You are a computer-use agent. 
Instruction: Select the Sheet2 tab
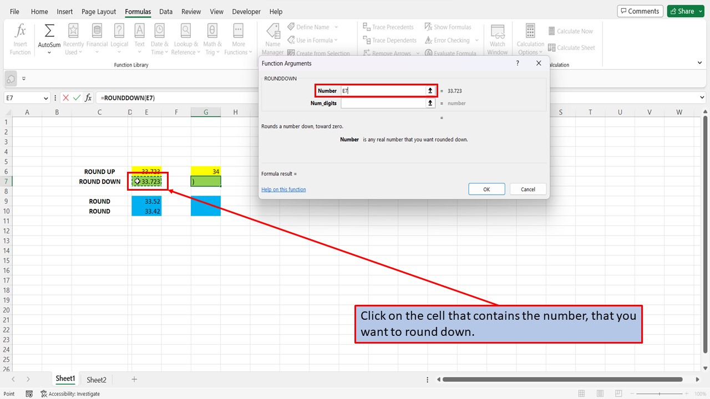(x=96, y=379)
